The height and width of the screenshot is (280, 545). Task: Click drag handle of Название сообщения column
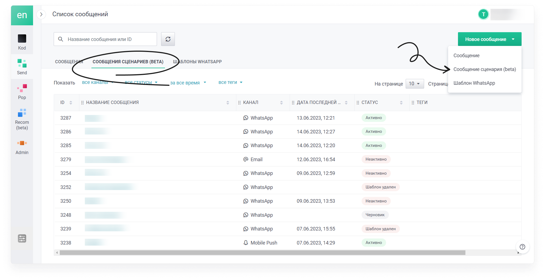click(x=82, y=103)
